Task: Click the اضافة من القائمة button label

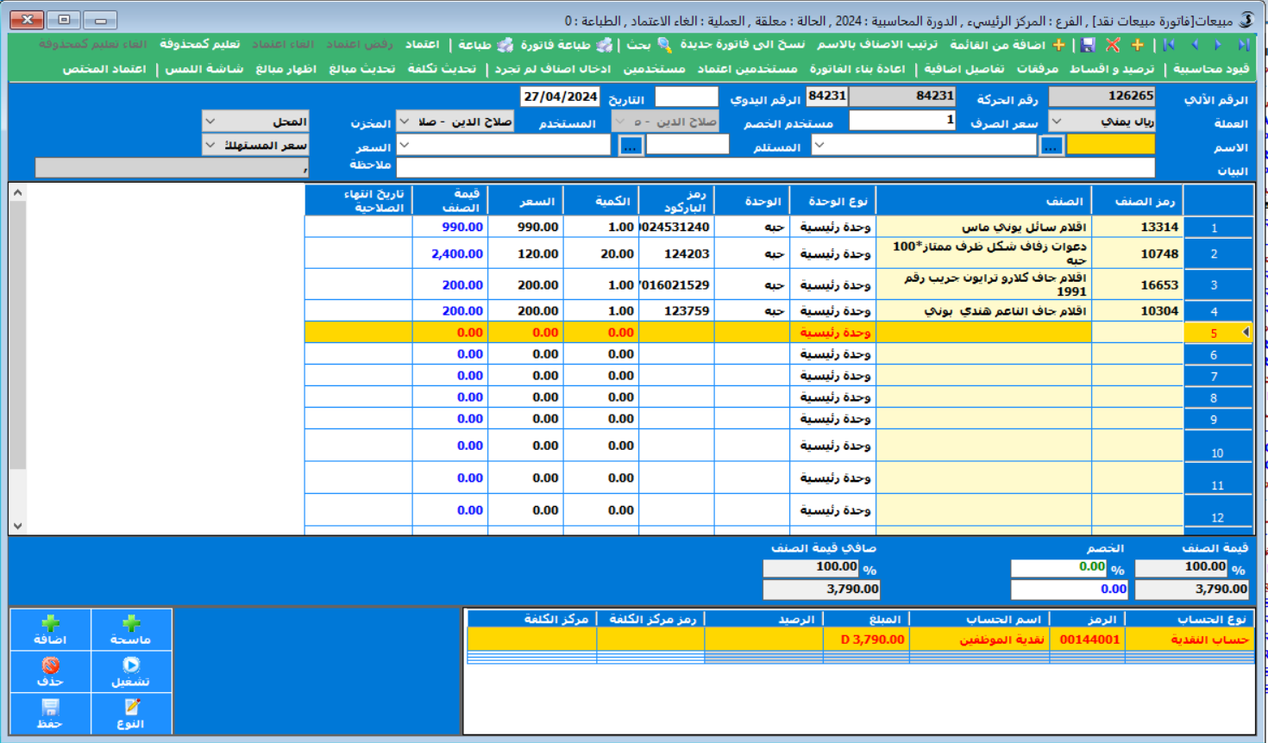Action: [x=997, y=44]
